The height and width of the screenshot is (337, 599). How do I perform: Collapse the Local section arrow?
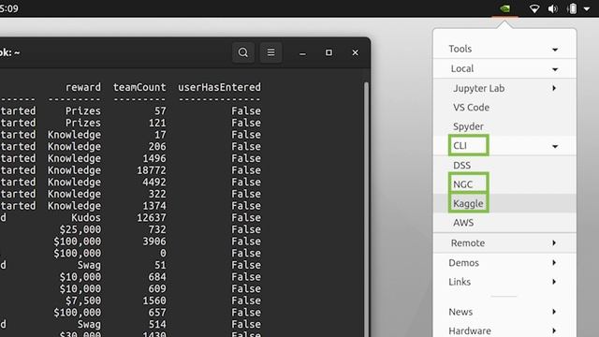point(555,69)
